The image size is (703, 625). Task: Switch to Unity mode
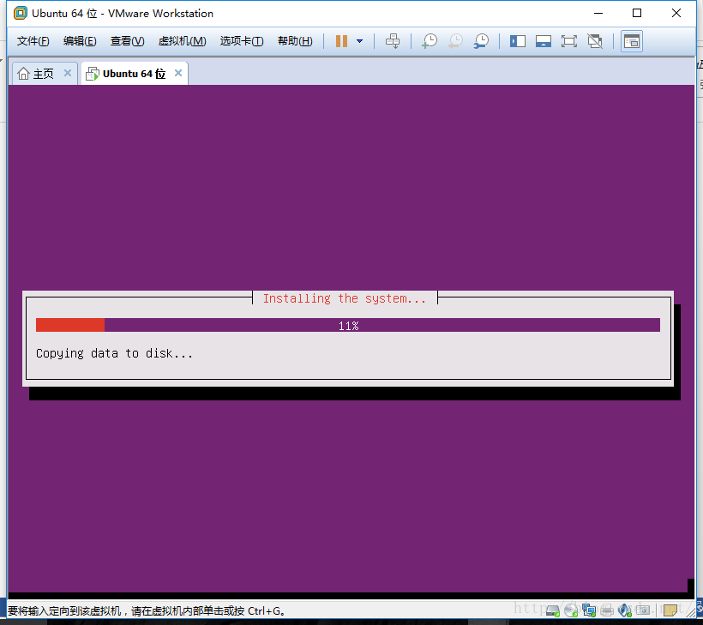(x=595, y=41)
